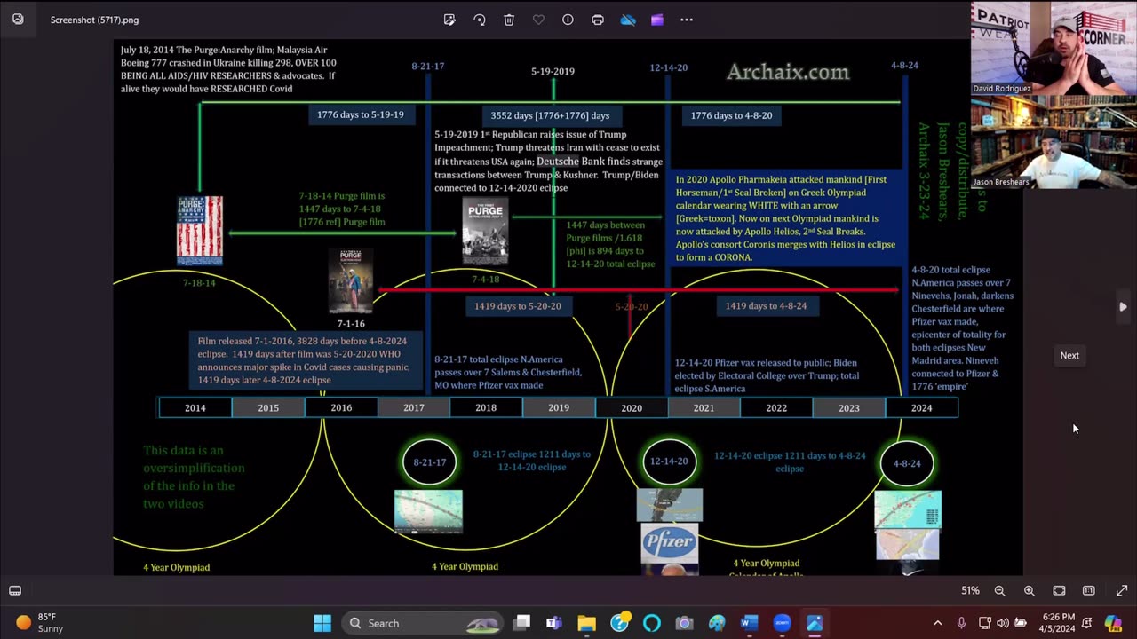Click the green 8-21-17 circle marker
Screen dimensions: 1137x639
(x=429, y=462)
